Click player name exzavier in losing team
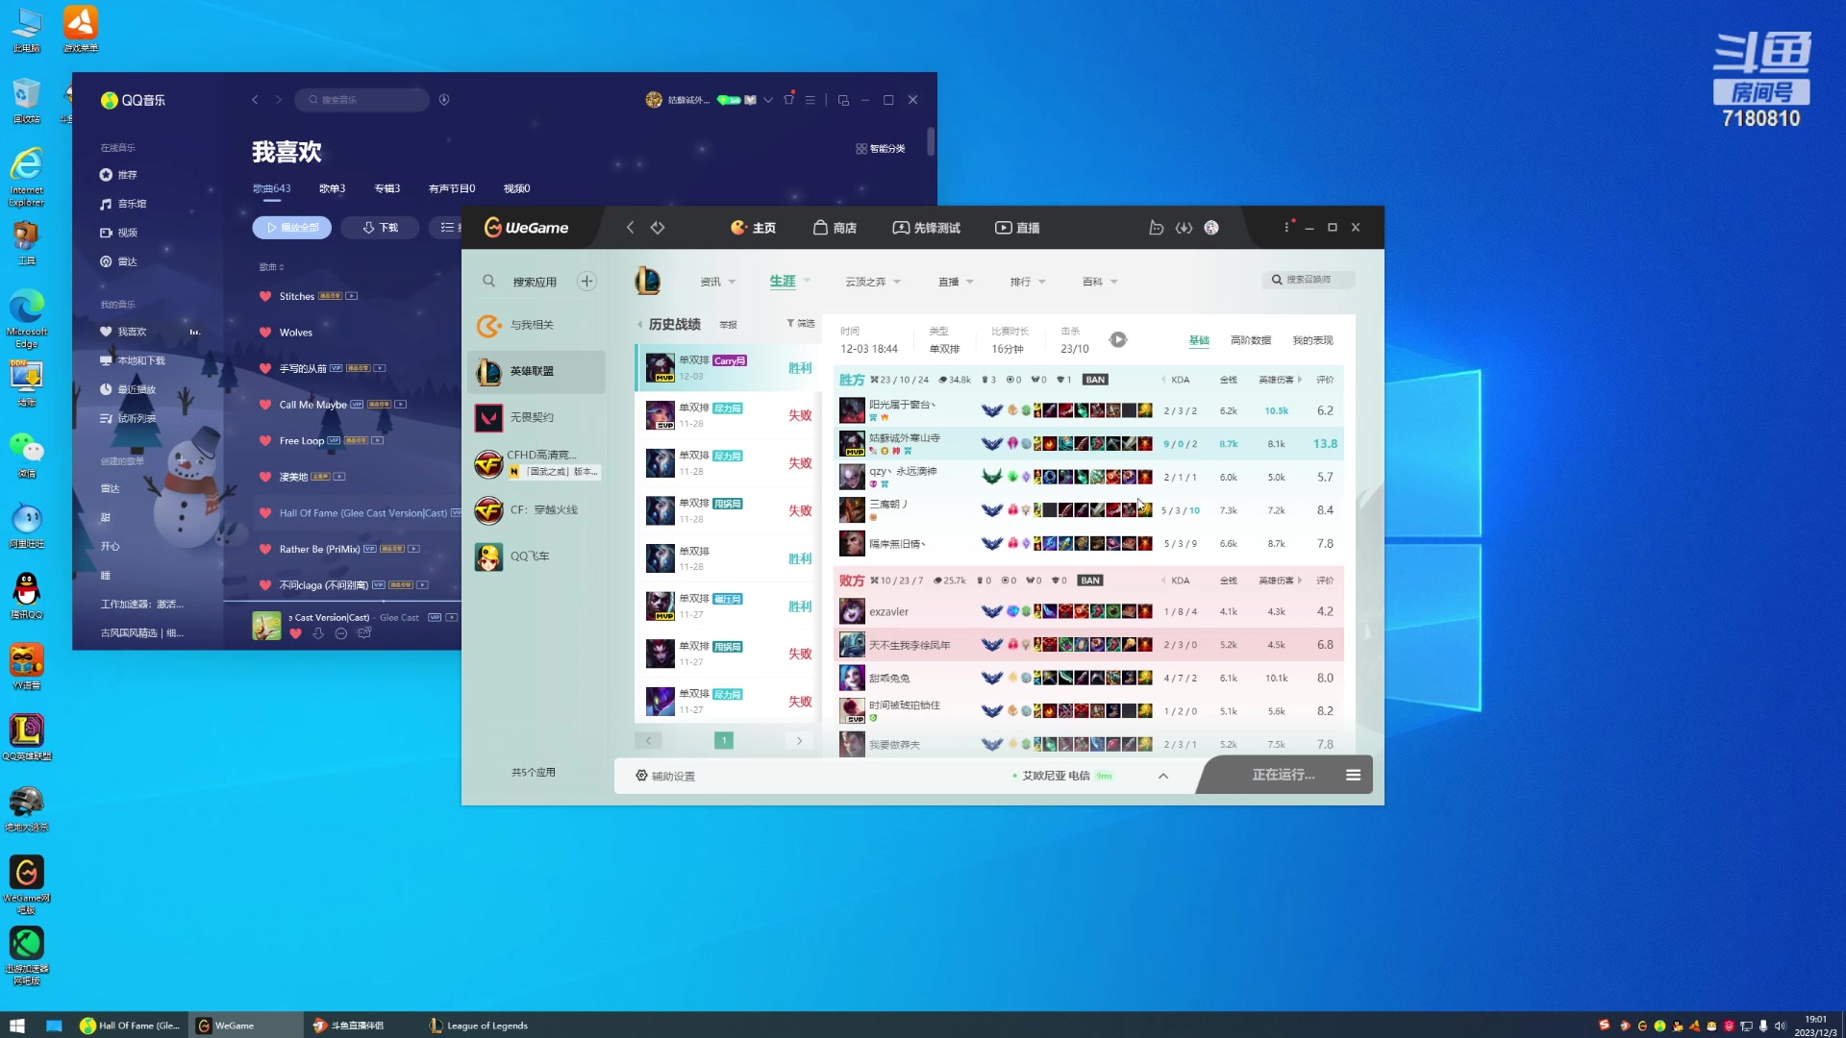The image size is (1846, 1038). coord(888,612)
